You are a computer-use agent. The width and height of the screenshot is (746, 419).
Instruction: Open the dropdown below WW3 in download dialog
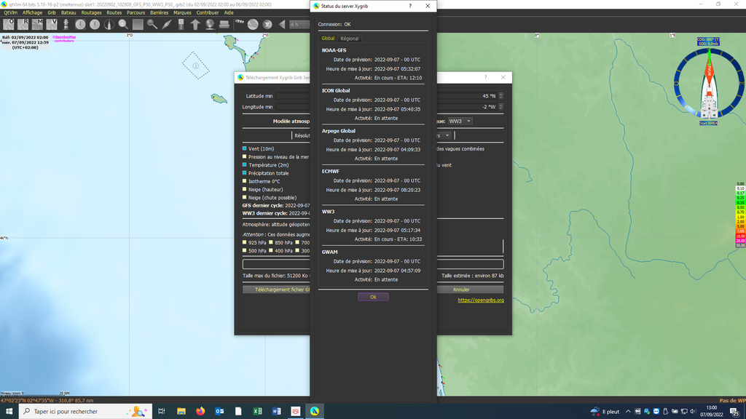(x=444, y=135)
